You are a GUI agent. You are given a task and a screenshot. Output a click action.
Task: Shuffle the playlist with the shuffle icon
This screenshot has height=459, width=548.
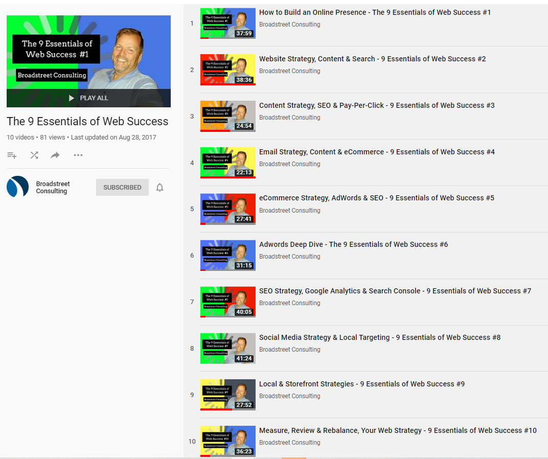click(34, 155)
